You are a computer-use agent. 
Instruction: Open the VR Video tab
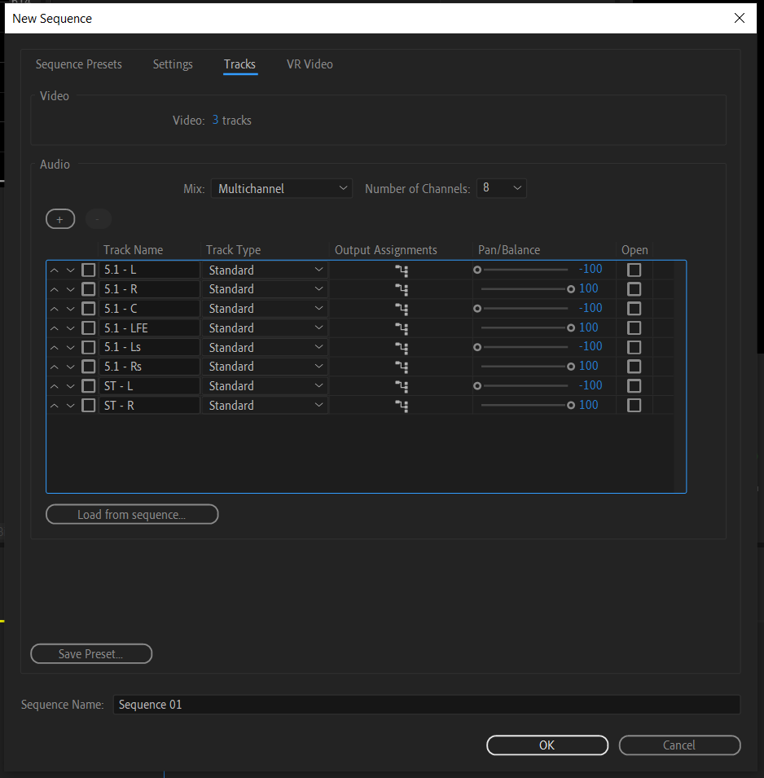click(310, 64)
